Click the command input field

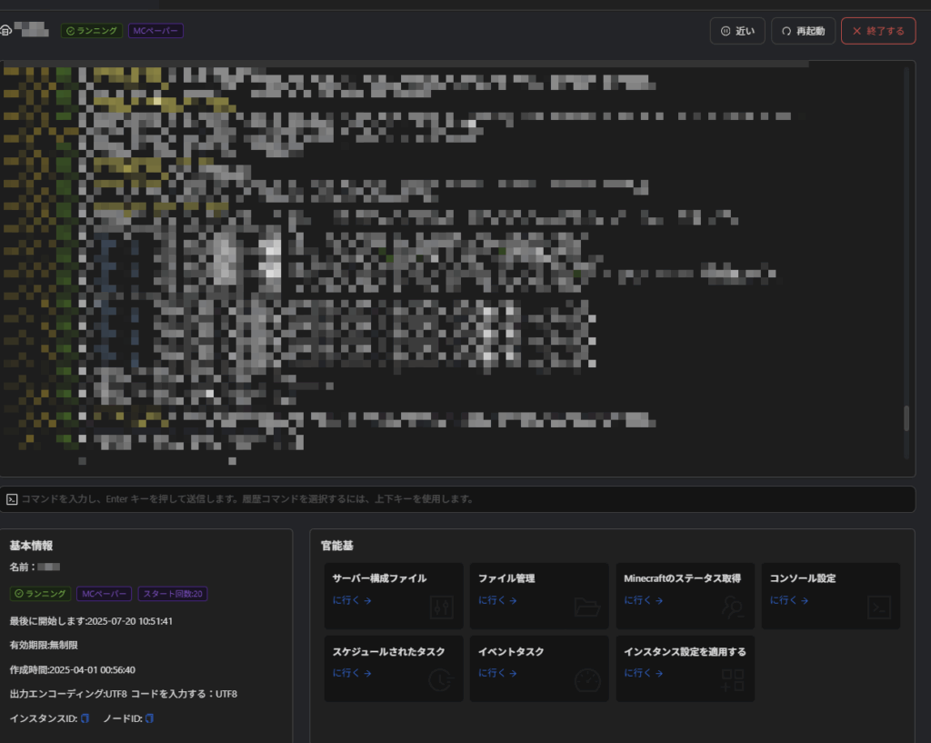(x=457, y=499)
